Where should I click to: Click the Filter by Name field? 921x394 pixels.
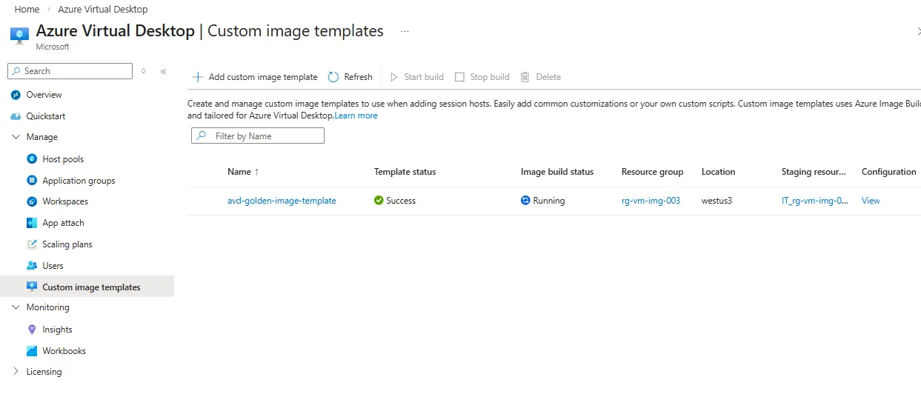[258, 136]
